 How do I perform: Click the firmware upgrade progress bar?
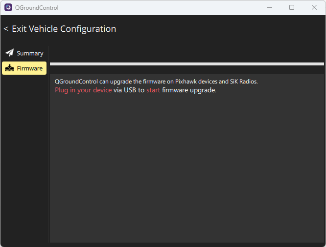pyautogui.click(x=186, y=64)
